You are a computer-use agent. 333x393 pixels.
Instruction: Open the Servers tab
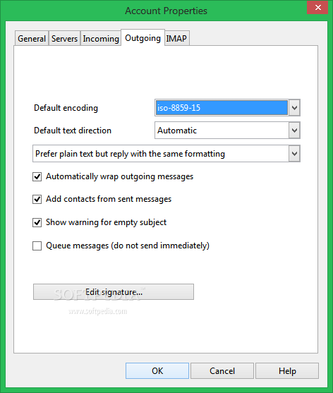64,38
